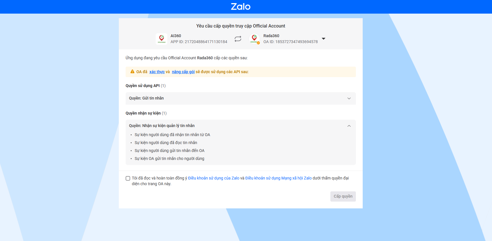Click the APP ID number under AI360

199,42
